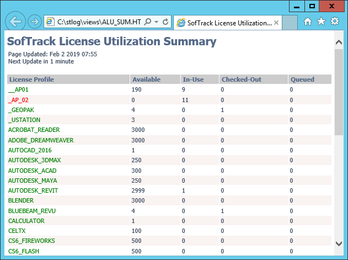The height and width of the screenshot is (260, 348).
Task: Open browser Tools gear icon
Action: pyautogui.click(x=335, y=22)
